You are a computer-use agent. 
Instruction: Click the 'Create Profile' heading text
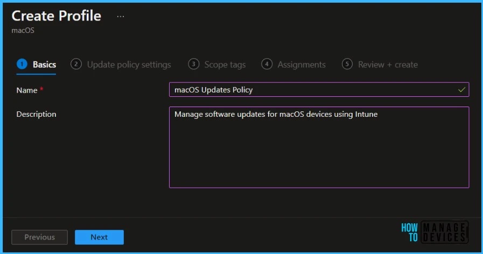pos(57,16)
